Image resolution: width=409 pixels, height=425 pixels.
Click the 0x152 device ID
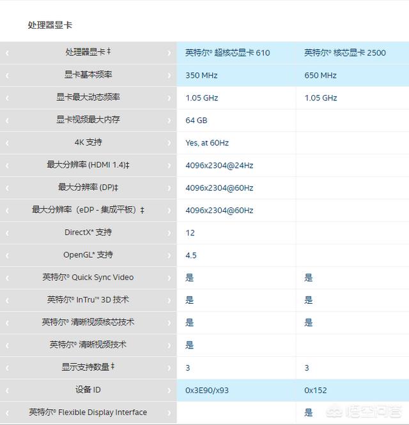316,391
